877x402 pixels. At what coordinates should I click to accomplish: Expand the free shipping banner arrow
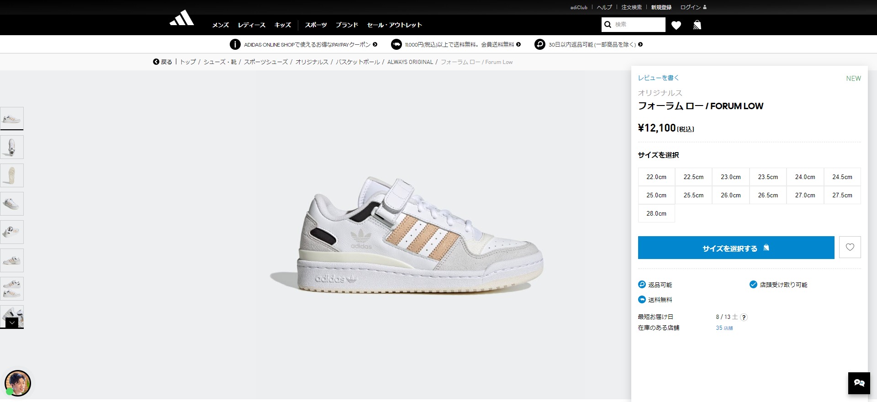[x=518, y=44]
